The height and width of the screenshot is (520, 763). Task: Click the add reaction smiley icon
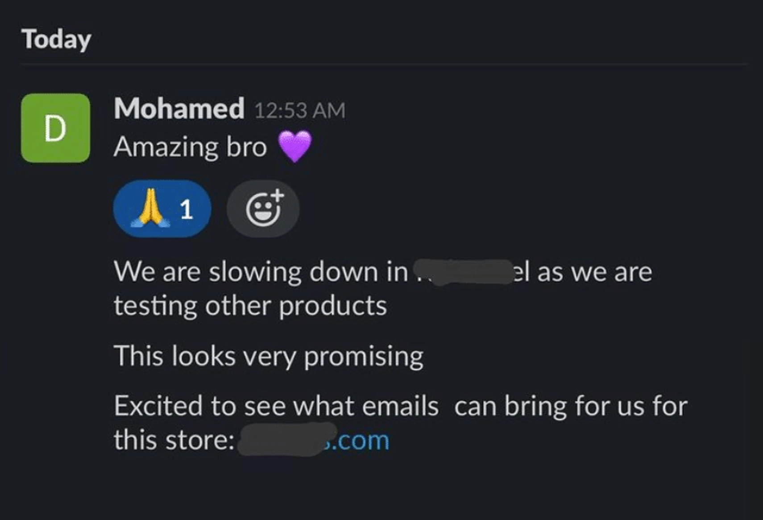tap(263, 209)
